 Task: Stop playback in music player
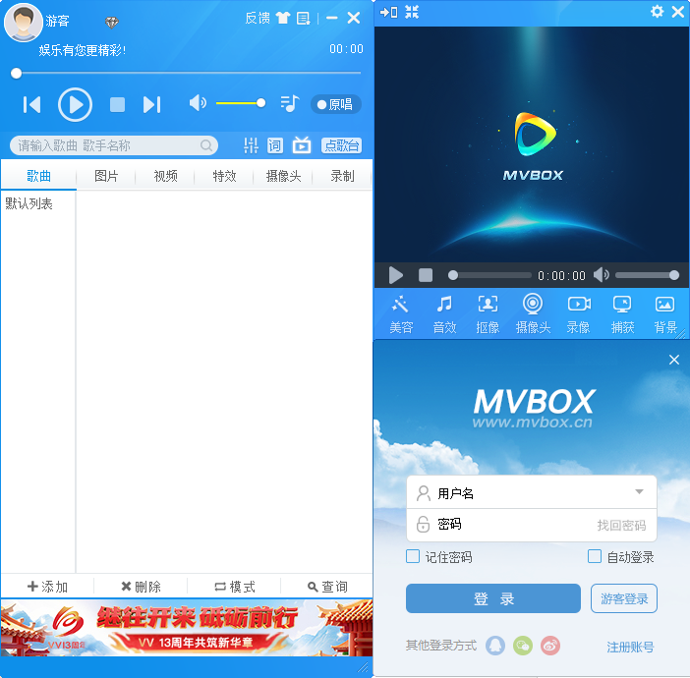[x=117, y=105]
